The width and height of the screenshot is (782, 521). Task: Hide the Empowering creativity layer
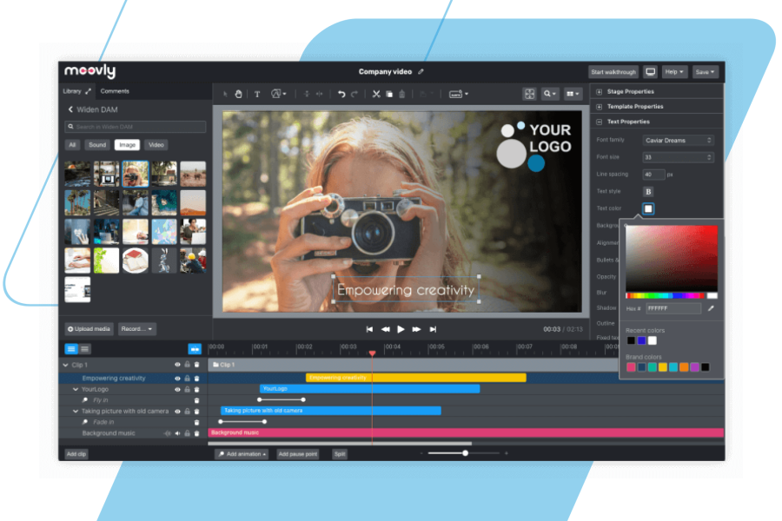point(177,379)
